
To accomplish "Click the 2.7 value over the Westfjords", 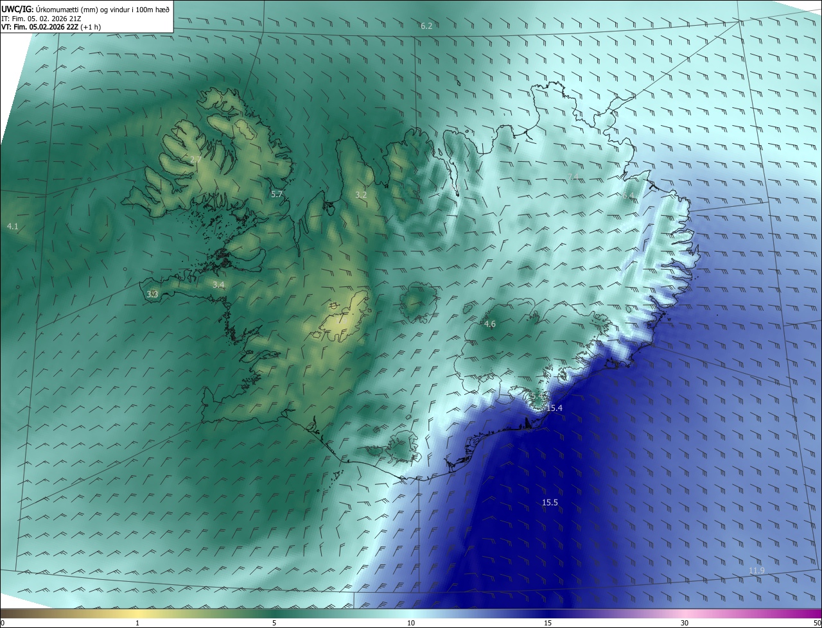I will click(x=197, y=159).
